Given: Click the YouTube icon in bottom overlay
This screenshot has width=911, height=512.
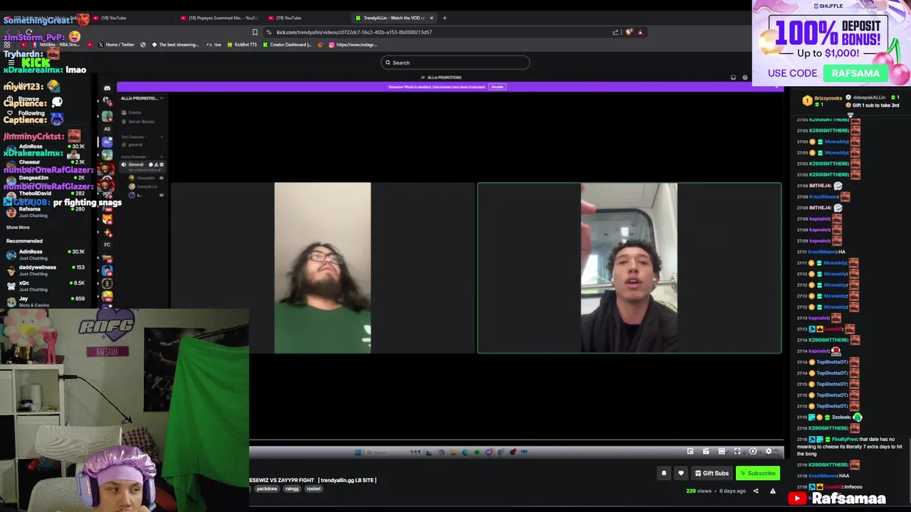Looking at the screenshot, I should pyautogui.click(x=797, y=498).
